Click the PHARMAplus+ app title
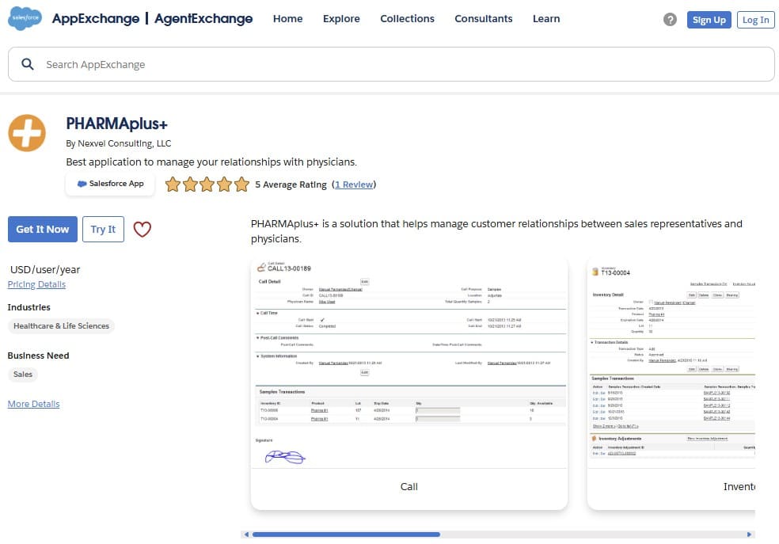Image resolution: width=779 pixels, height=544 pixels. point(116,124)
